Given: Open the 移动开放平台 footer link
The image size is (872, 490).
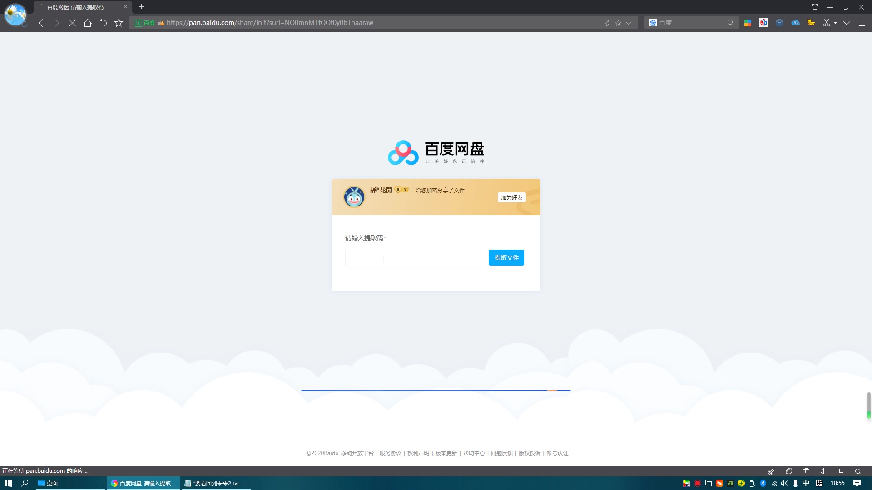Looking at the screenshot, I should [357, 453].
